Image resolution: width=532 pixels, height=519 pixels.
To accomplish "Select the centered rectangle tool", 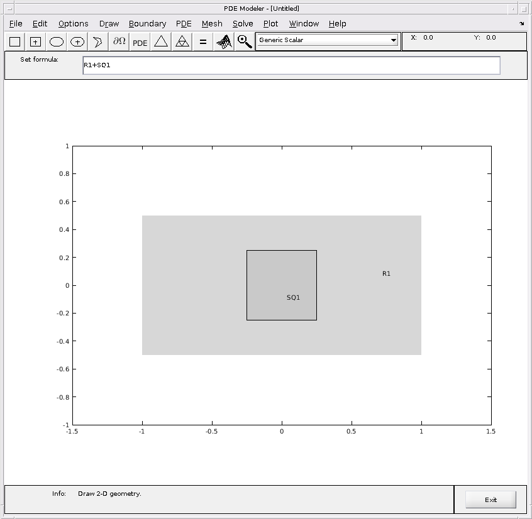I will tap(35, 41).
